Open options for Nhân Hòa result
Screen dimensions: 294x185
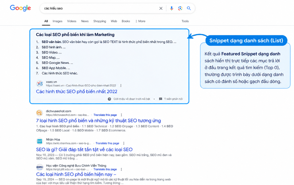click(x=124, y=143)
